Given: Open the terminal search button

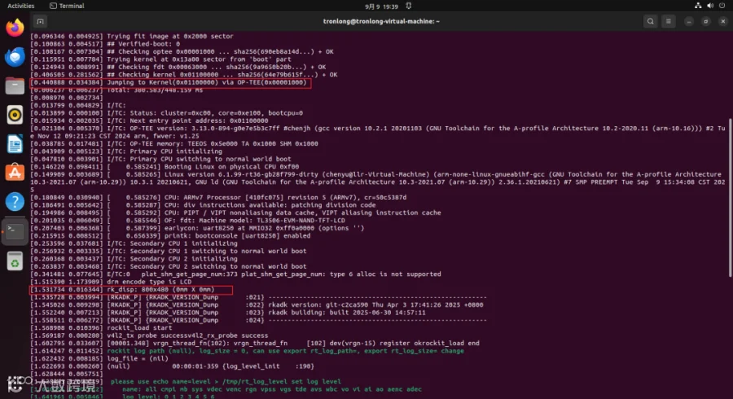Looking at the screenshot, I should click(650, 21).
